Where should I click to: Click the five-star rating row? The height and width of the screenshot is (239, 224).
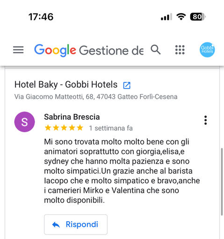pos(64,128)
